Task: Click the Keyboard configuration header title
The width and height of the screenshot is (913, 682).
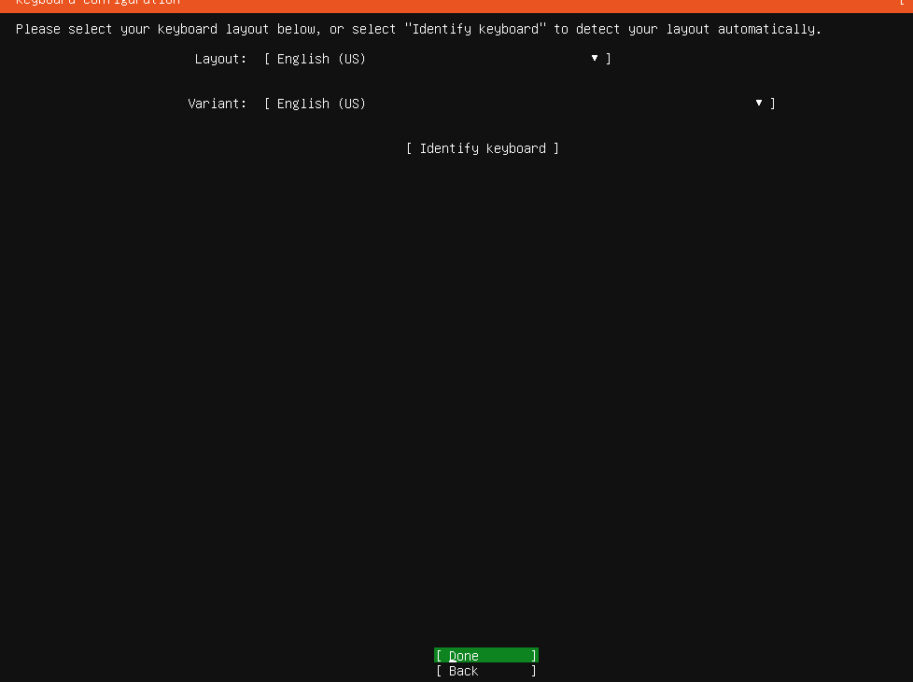Action: 97,3
